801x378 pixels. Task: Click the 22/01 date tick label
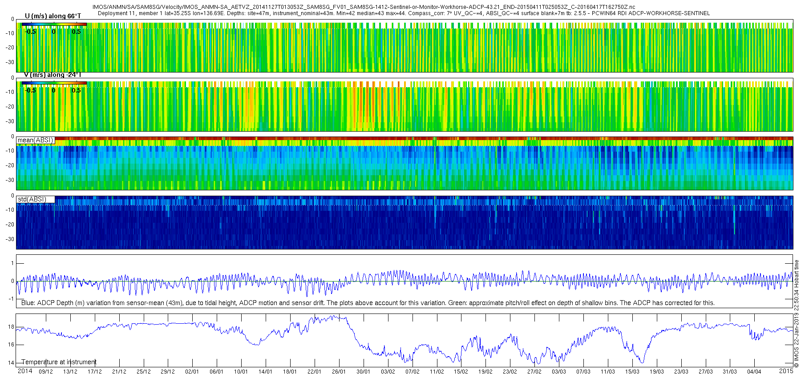click(x=314, y=372)
